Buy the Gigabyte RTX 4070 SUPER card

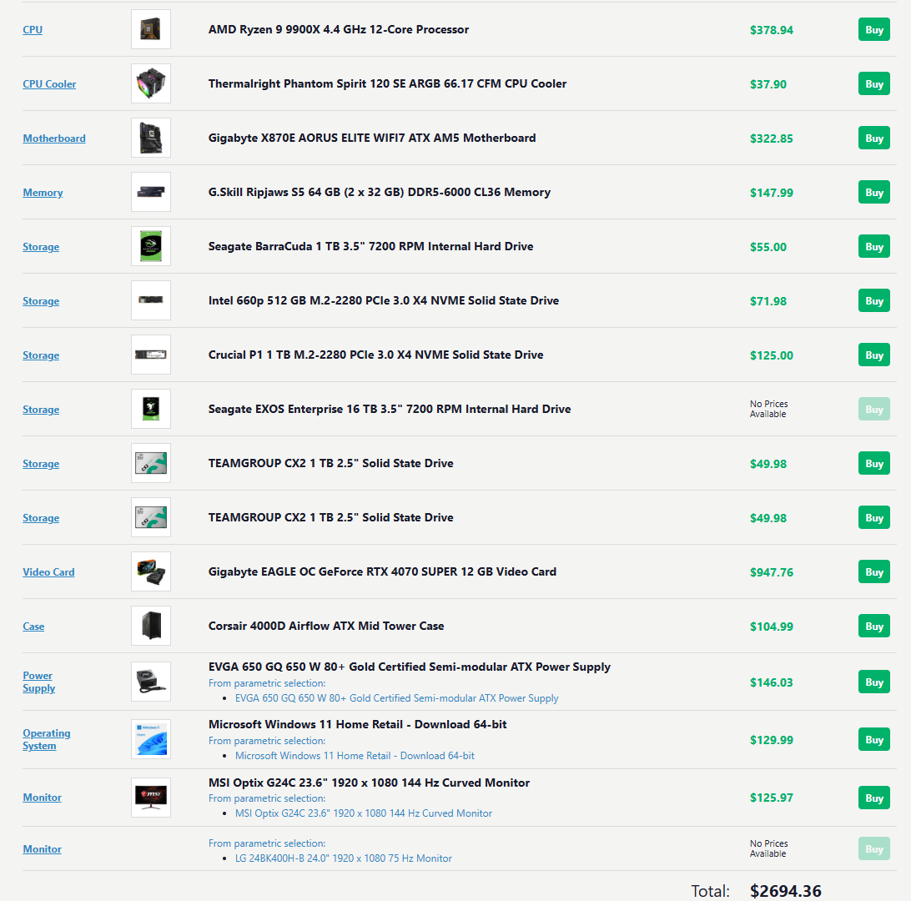tap(873, 571)
